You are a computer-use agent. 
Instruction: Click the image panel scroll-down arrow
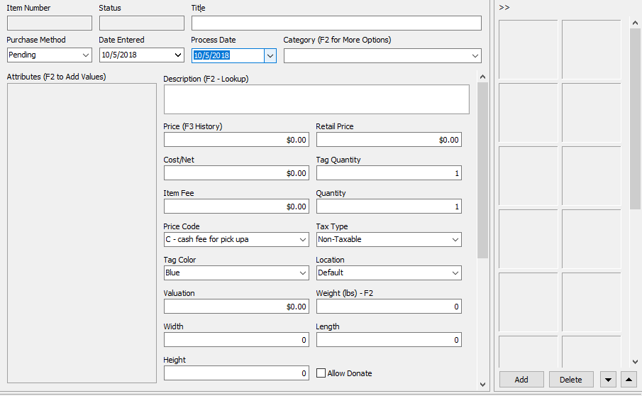pyautogui.click(x=635, y=362)
